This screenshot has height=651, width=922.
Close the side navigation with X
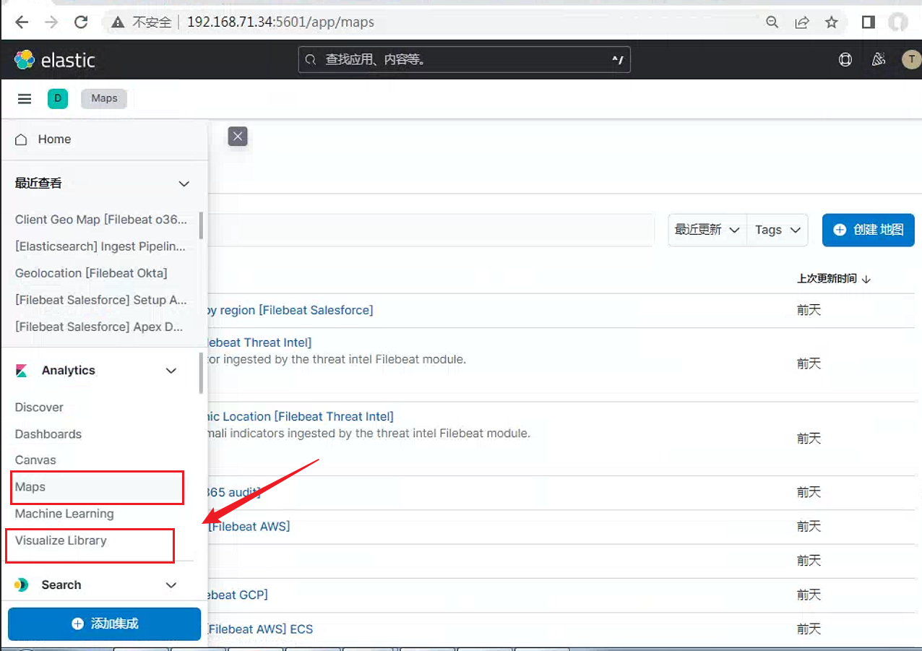(238, 136)
